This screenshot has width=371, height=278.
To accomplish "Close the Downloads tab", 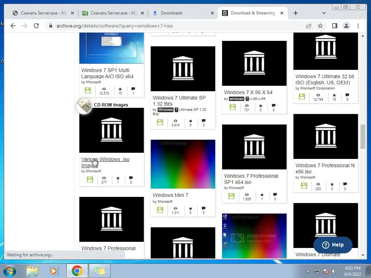I will pyautogui.click(x=212, y=13).
